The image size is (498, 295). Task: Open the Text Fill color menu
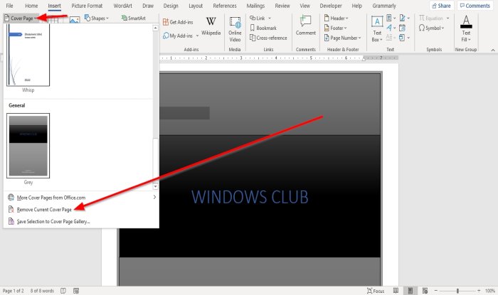[x=466, y=28]
